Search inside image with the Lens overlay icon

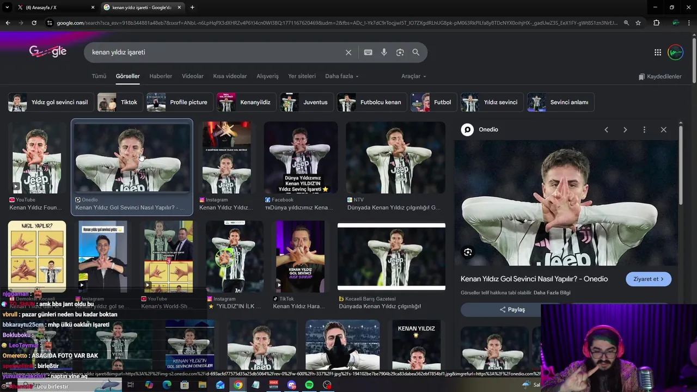coord(468,252)
